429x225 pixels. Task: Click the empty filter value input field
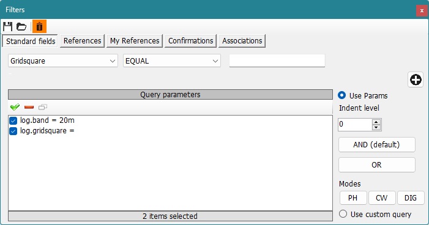[x=277, y=61]
